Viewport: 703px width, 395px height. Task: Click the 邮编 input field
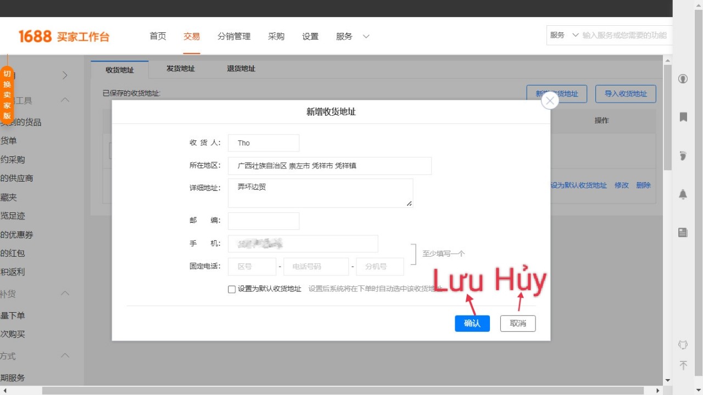pyautogui.click(x=264, y=221)
